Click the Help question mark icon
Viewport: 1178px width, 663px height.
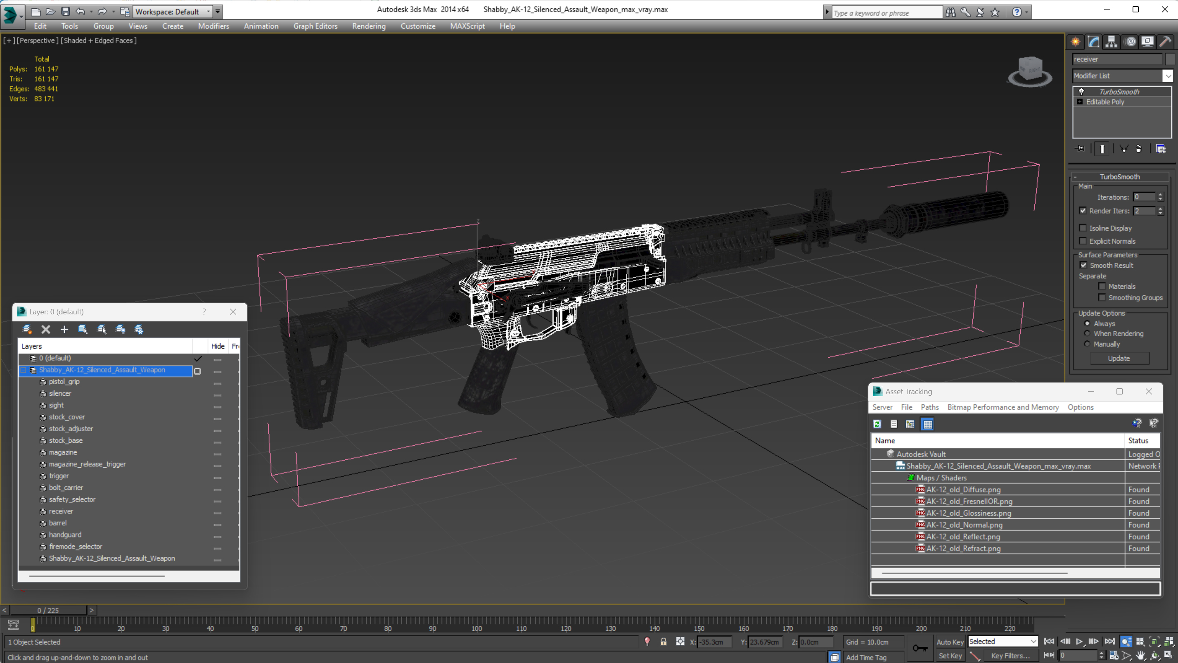[1017, 12]
